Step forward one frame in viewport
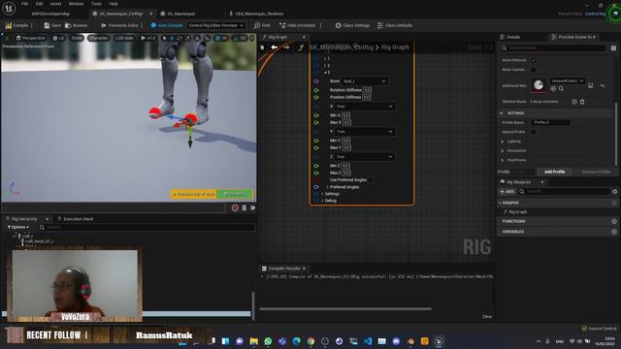The image size is (621, 349). [x=252, y=207]
